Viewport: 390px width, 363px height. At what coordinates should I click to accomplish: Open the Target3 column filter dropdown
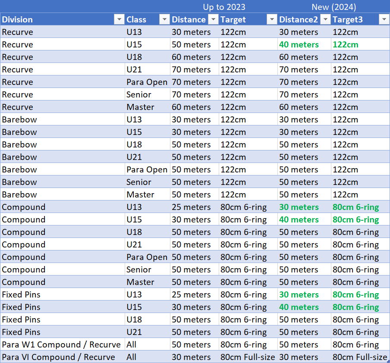(x=384, y=19)
